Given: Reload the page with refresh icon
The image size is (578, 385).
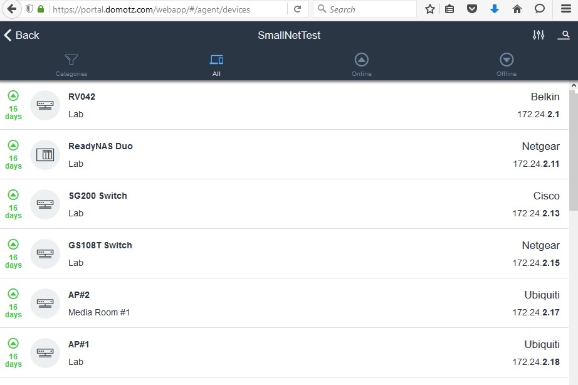Looking at the screenshot, I should [x=298, y=9].
